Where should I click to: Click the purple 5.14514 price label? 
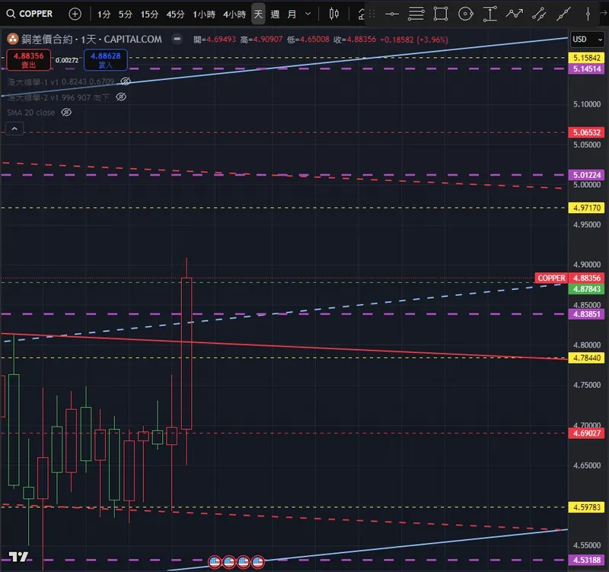coord(586,68)
